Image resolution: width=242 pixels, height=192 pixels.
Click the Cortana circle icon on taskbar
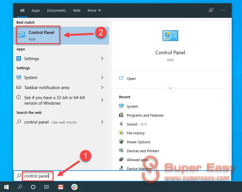click(x=33, y=187)
